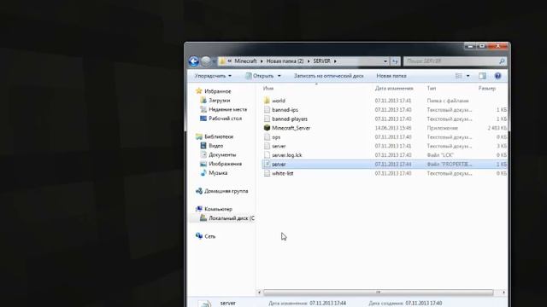The width and height of the screenshot is (547, 307).
Task: Click the folder icon in the address bar
Action: 222,61
